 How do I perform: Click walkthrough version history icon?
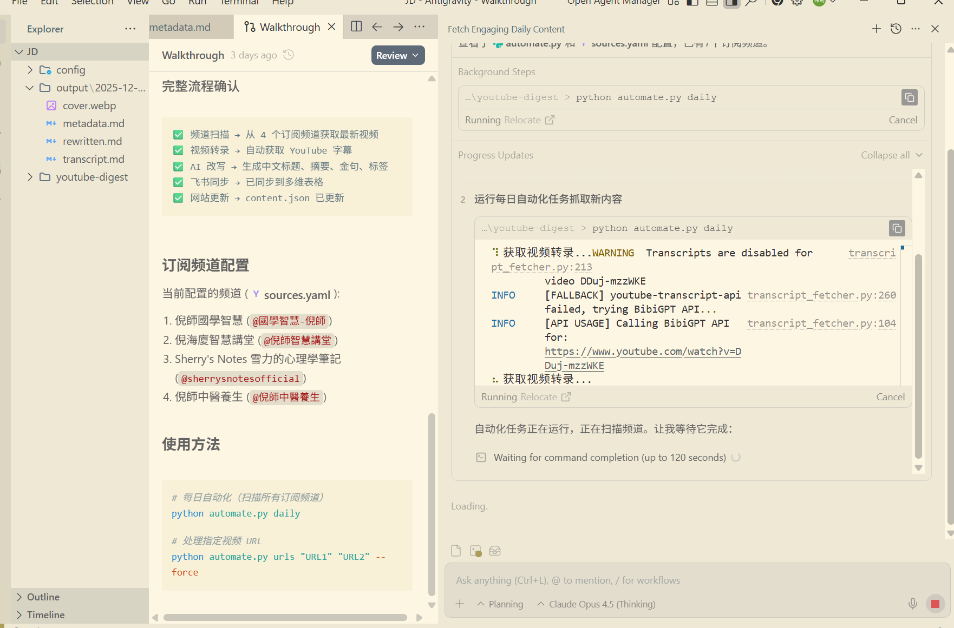point(289,55)
